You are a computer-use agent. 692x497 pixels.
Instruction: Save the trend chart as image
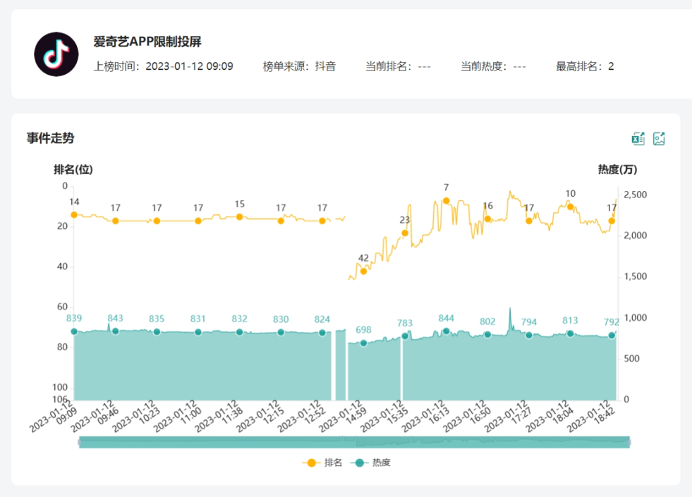click(x=659, y=138)
